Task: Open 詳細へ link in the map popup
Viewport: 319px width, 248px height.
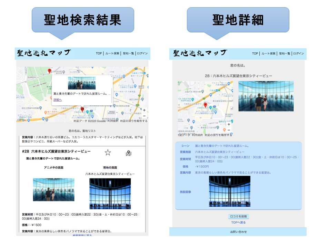Action: click(58, 100)
